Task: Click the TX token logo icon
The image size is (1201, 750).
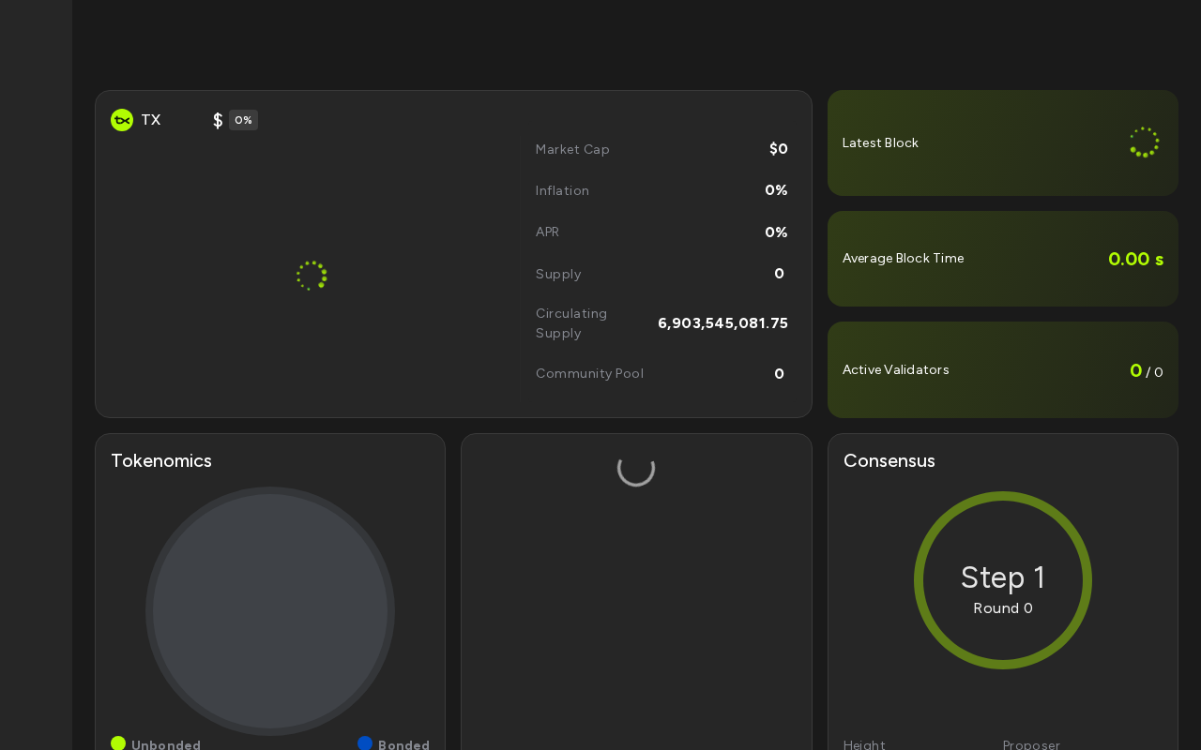Action: tap(122, 120)
